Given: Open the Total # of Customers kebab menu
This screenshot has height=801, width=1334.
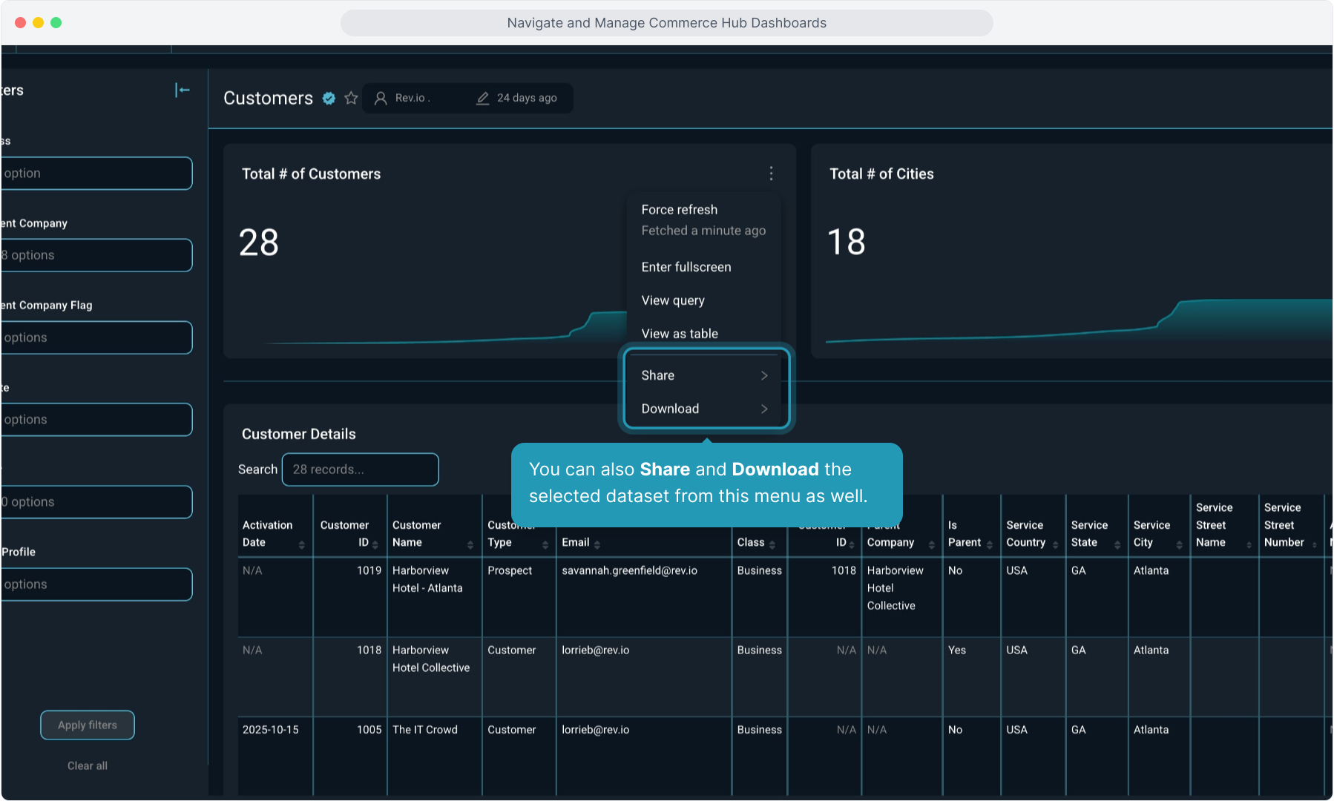Looking at the screenshot, I should pos(771,174).
